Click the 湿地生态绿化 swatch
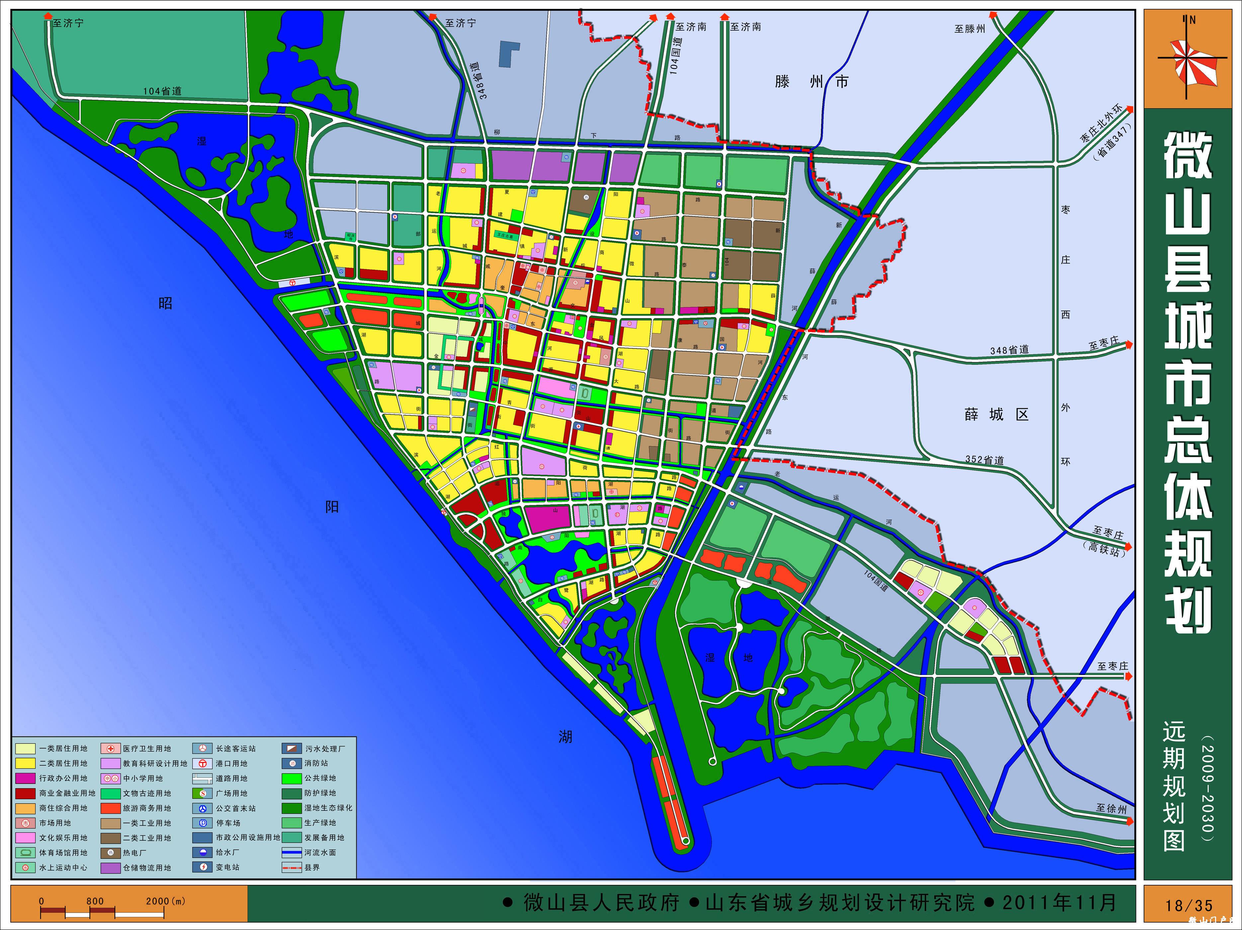The image size is (1242, 930). pos(292,808)
